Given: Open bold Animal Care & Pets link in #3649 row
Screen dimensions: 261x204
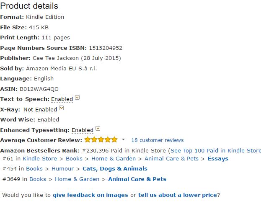Looking at the screenshot, I should coord(137,179).
